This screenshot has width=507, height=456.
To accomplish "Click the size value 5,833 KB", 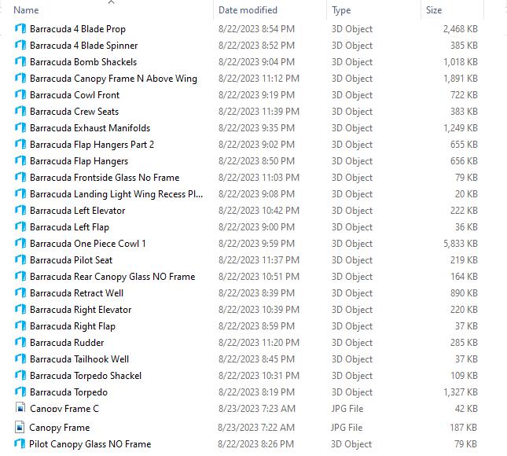I will click(x=461, y=244).
